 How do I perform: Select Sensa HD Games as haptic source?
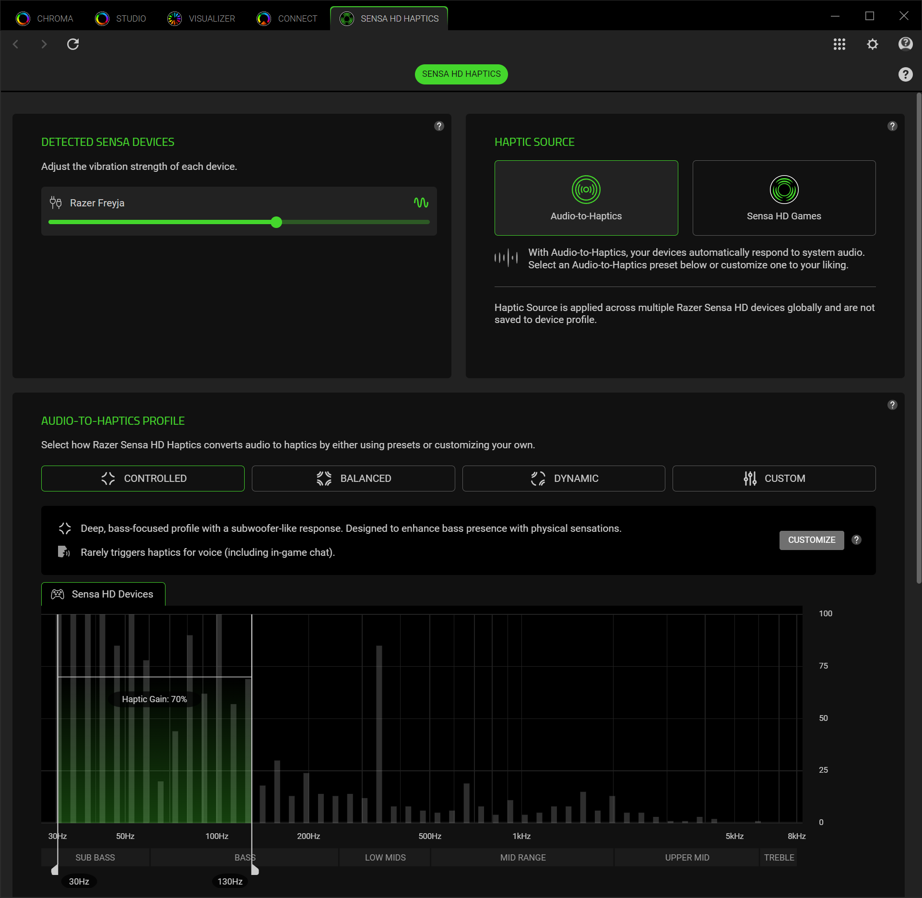point(783,198)
